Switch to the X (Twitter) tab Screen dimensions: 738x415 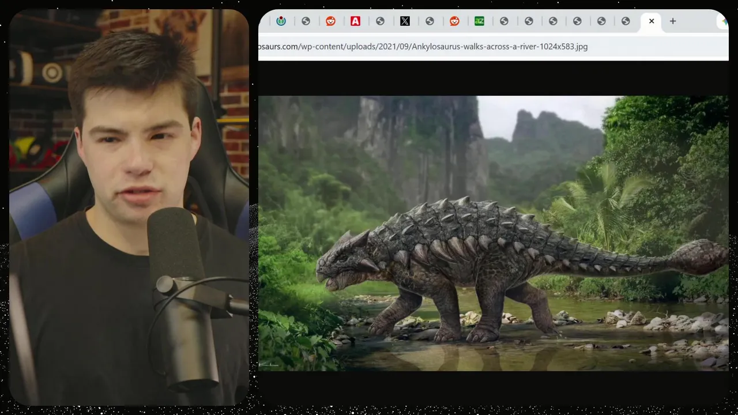pos(405,21)
